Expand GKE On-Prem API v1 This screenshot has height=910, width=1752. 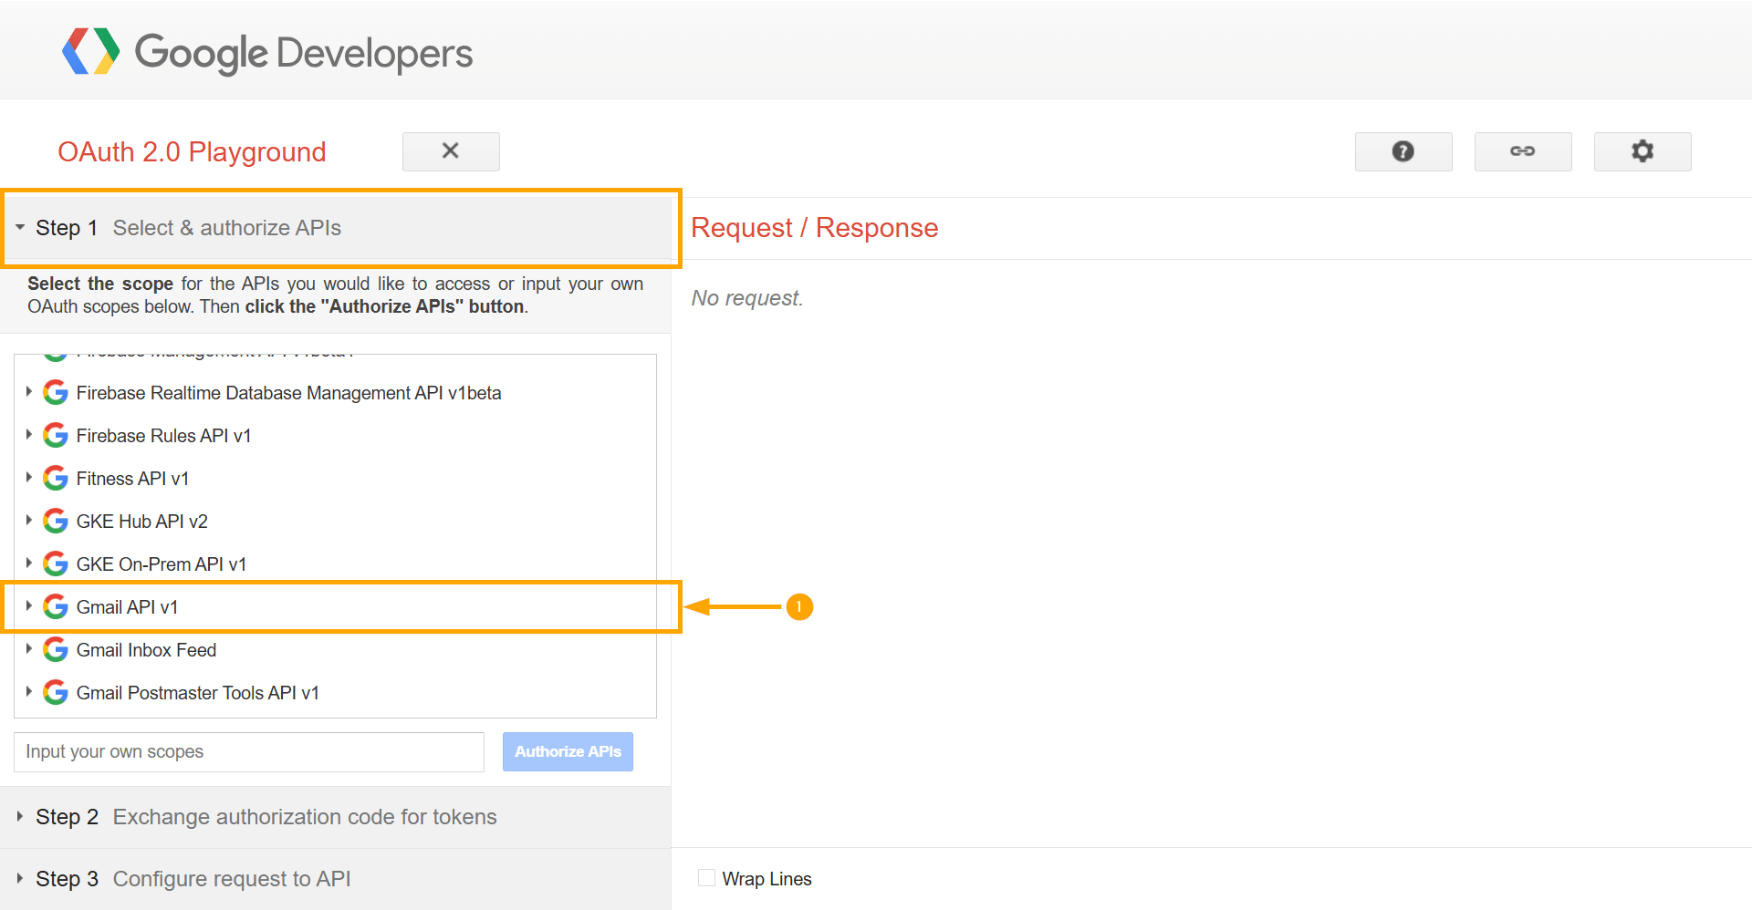tap(28, 564)
